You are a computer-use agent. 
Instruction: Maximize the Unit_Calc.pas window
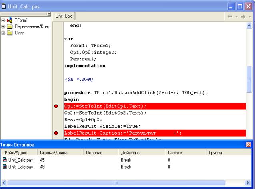point(240,6)
